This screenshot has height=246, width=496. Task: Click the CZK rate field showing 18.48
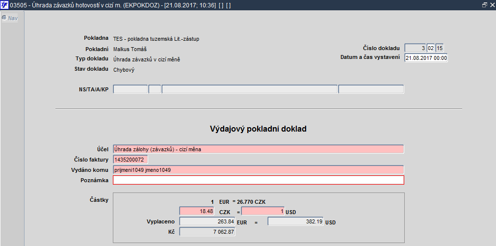point(197,211)
